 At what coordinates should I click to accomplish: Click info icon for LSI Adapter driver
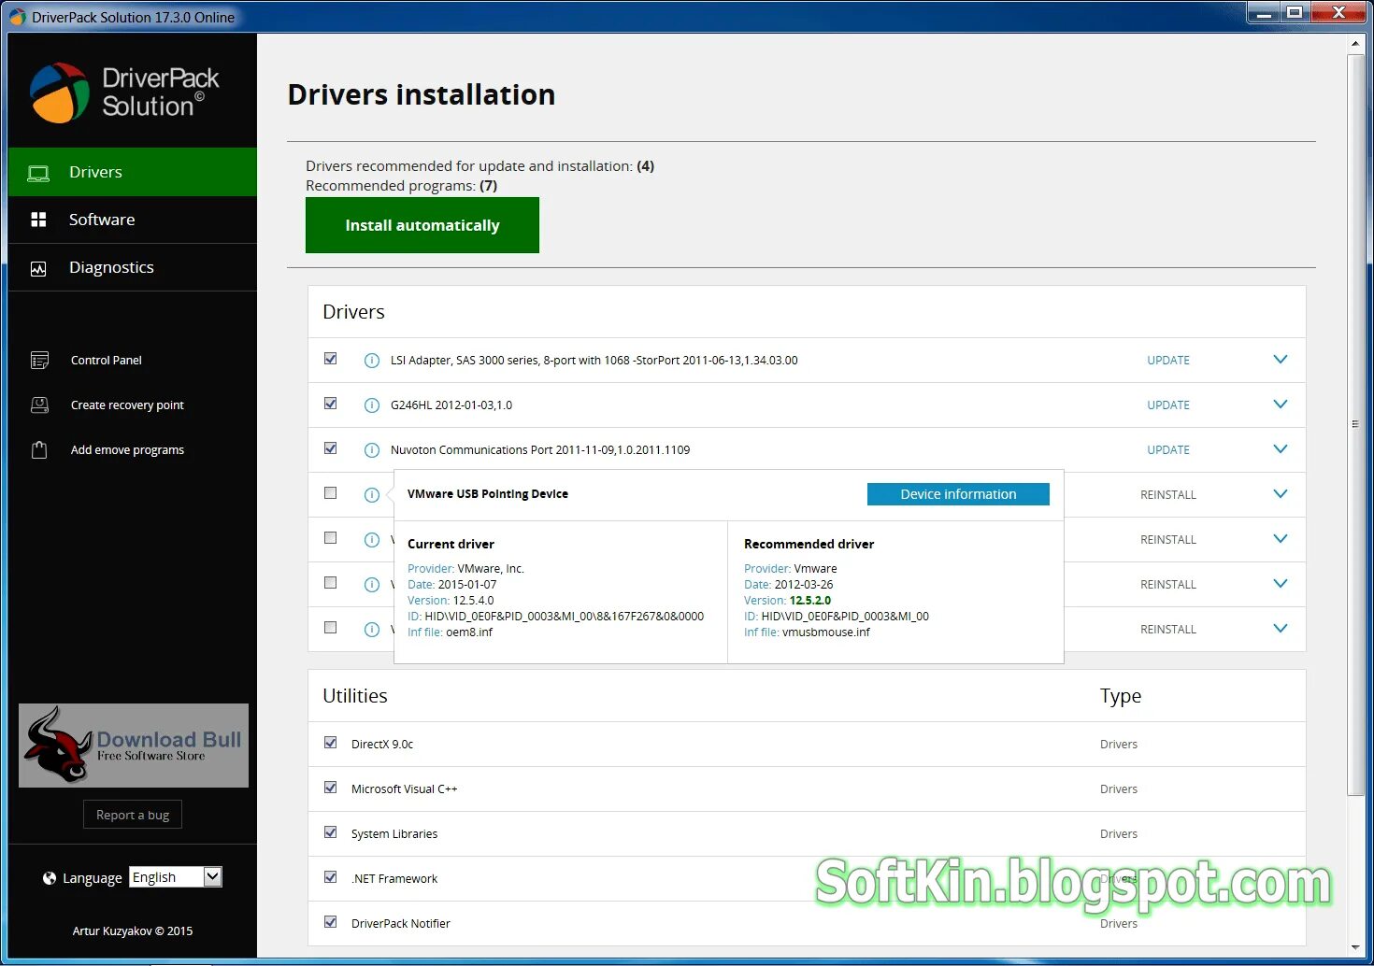tap(371, 361)
